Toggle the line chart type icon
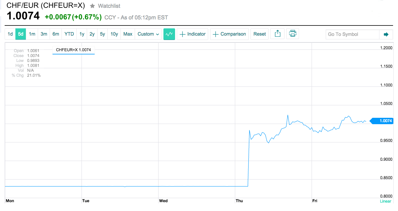 click(169, 34)
